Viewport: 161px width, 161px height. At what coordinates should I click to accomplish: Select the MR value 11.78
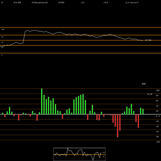[150, 94]
